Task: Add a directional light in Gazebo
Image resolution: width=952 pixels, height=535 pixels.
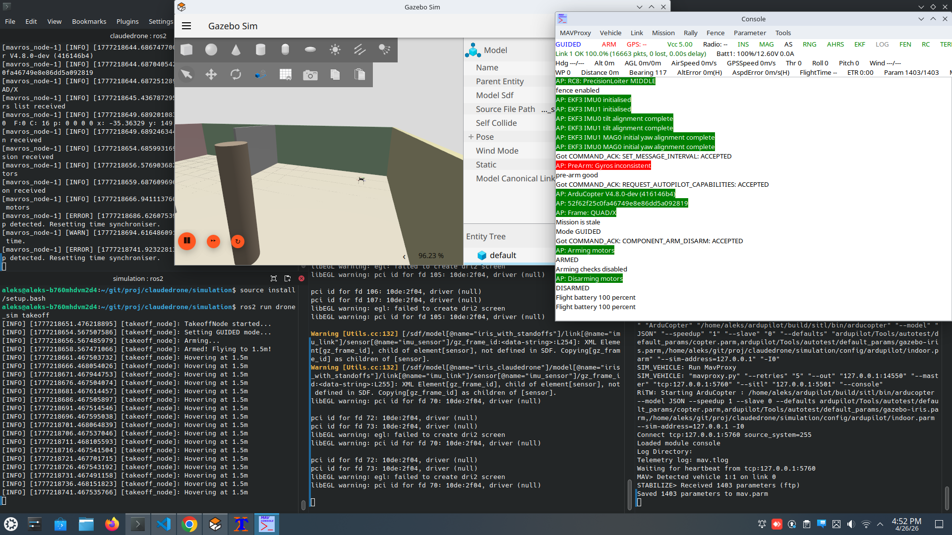Action: [x=360, y=50]
